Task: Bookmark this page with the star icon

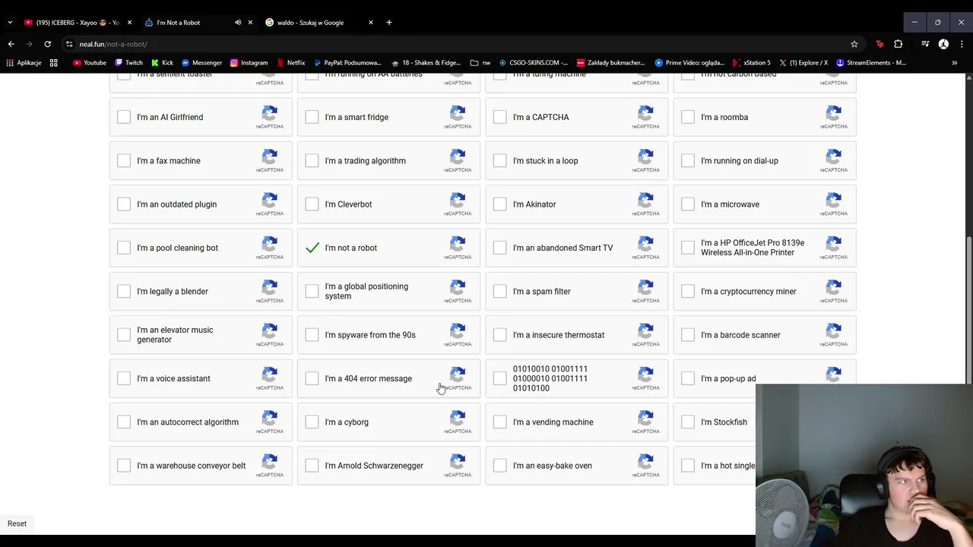Action: [854, 44]
